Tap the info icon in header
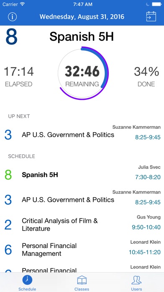Screen dimensions: 164x292 click(12, 17)
